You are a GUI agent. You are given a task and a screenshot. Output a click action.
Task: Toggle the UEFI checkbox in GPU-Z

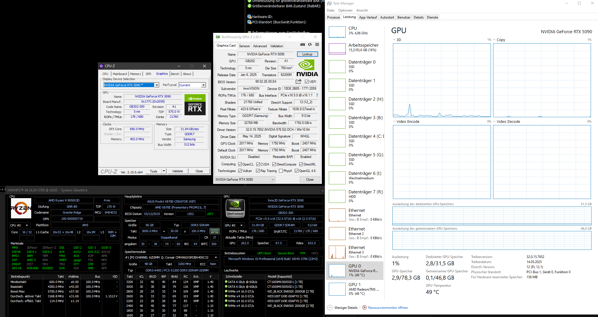307,82
